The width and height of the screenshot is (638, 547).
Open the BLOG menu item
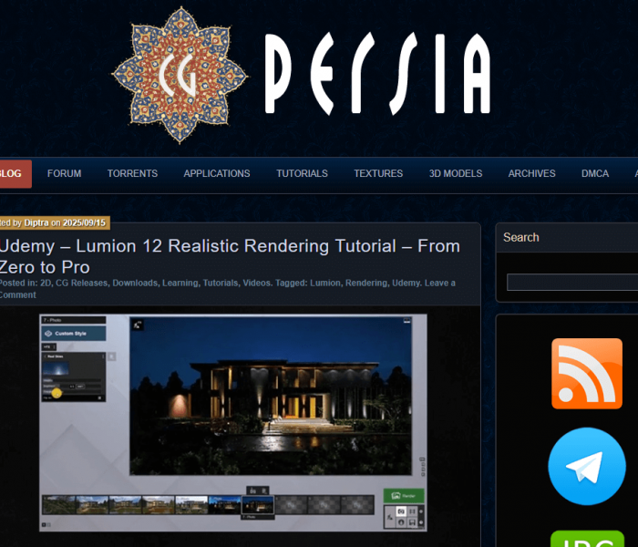(11, 173)
